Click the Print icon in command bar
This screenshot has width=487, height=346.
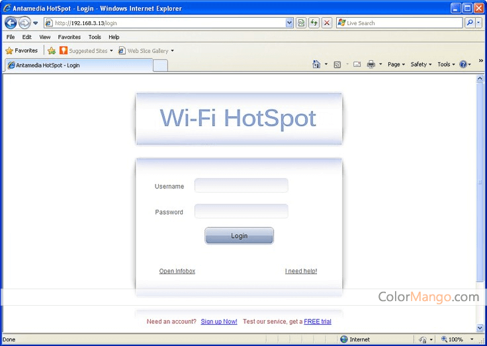coord(371,65)
